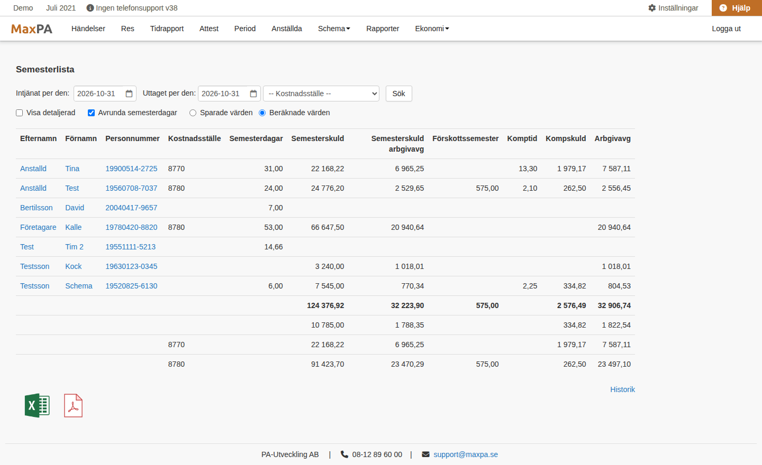This screenshot has width=762, height=465.
Task: Open Inställningar settings
Action: click(673, 8)
